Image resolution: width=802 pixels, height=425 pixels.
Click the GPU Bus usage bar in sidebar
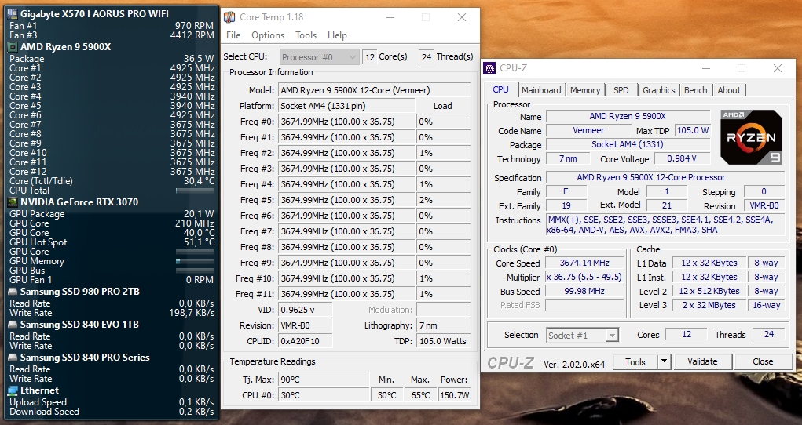[x=195, y=271]
